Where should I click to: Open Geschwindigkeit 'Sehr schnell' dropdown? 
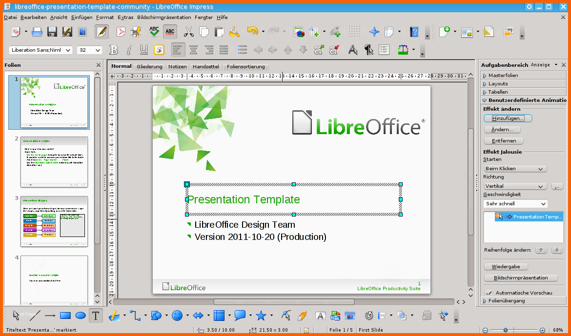click(515, 203)
